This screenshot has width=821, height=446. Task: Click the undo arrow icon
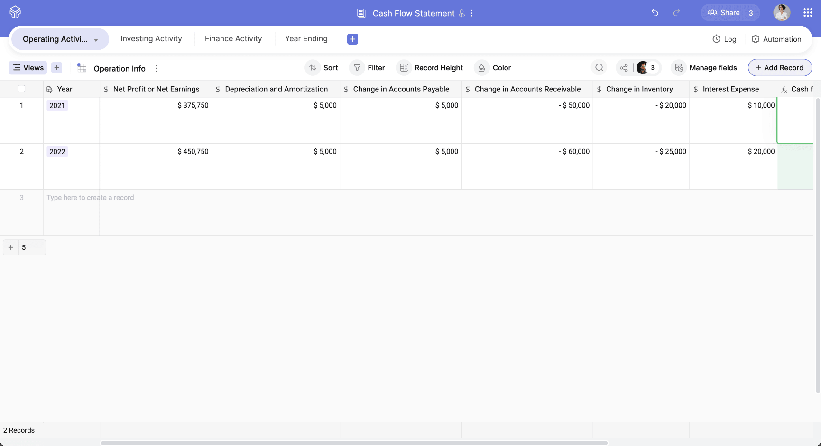(x=655, y=13)
